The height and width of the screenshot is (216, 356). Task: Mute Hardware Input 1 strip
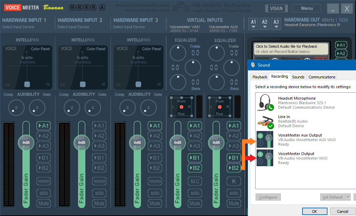pos(43,203)
